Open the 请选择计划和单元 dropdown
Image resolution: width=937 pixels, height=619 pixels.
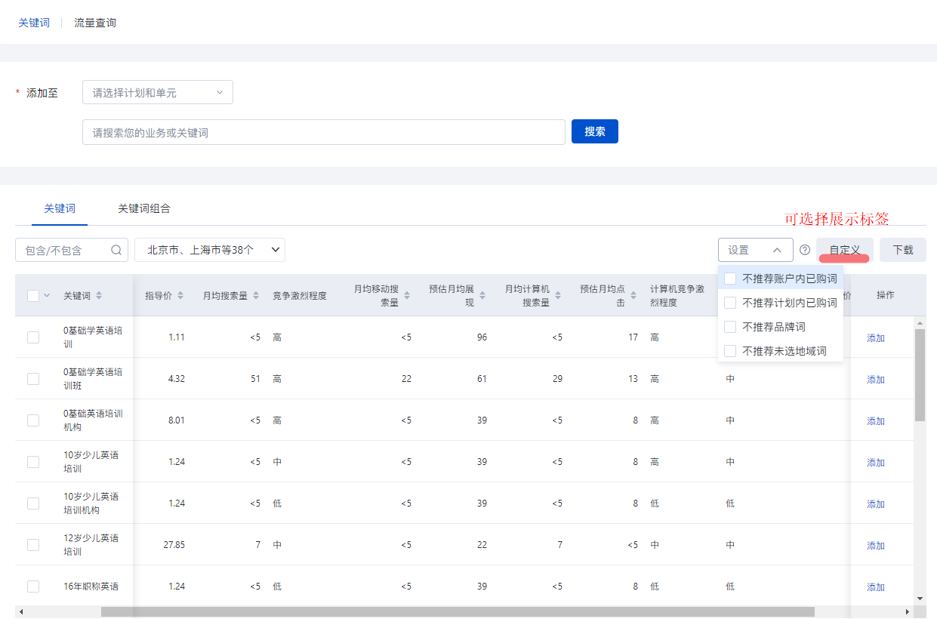point(157,92)
